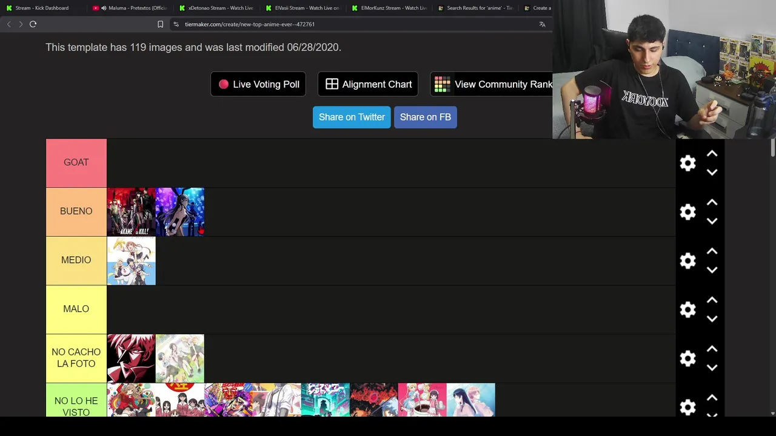Click the MEDIO tier label

click(76, 260)
